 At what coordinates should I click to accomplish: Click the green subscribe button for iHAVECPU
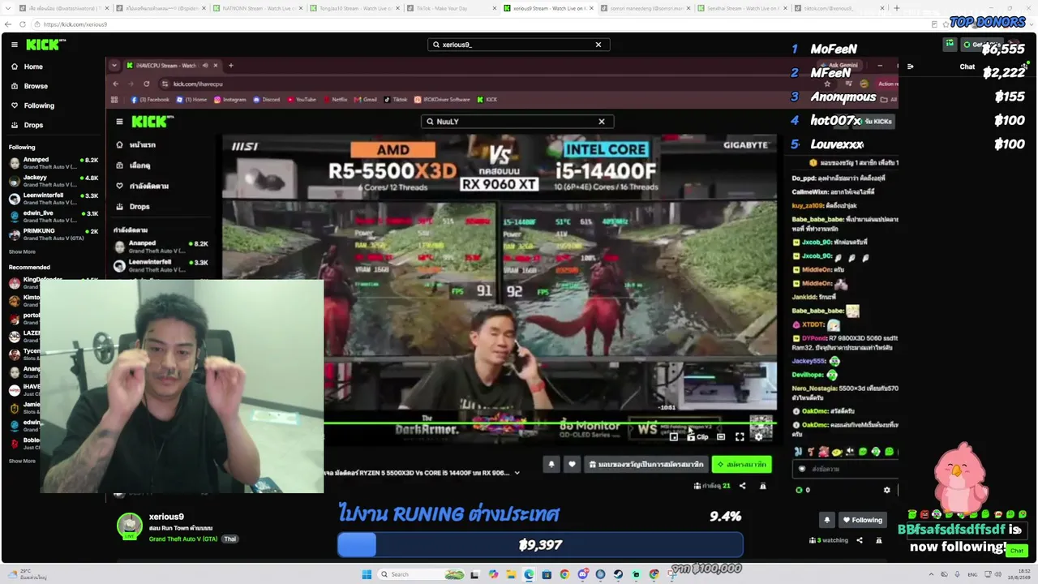(741, 465)
